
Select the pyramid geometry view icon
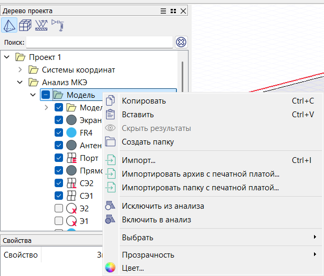point(9,25)
